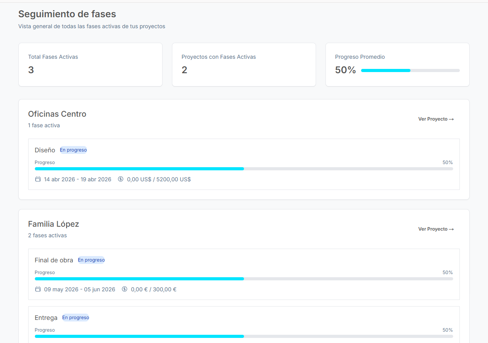This screenshot has width=488, height=343.
Task: Open Ver Proyecto link for Oficinas Centro
Action: point(436,119)
